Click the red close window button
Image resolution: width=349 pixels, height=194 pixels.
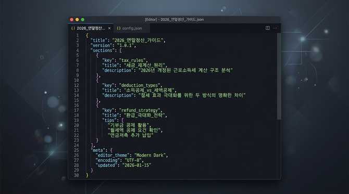(72, 20)
